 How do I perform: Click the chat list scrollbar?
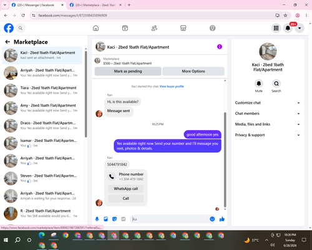point(85,94)
